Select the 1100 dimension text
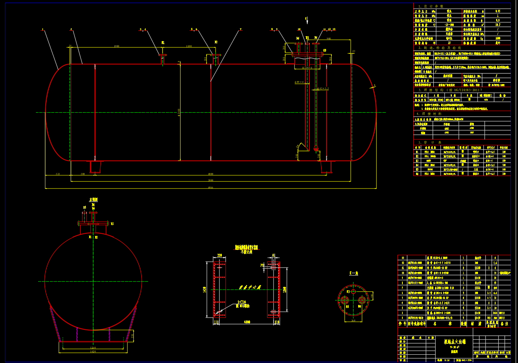Viewport: 518px width, 363px height. coord(189,46)
